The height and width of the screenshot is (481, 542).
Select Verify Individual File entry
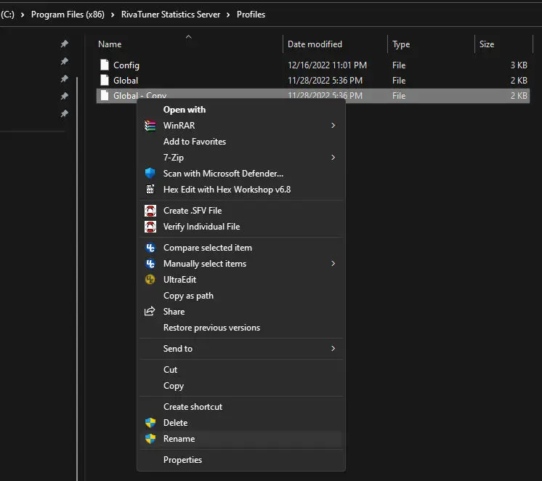coord(241,227)
